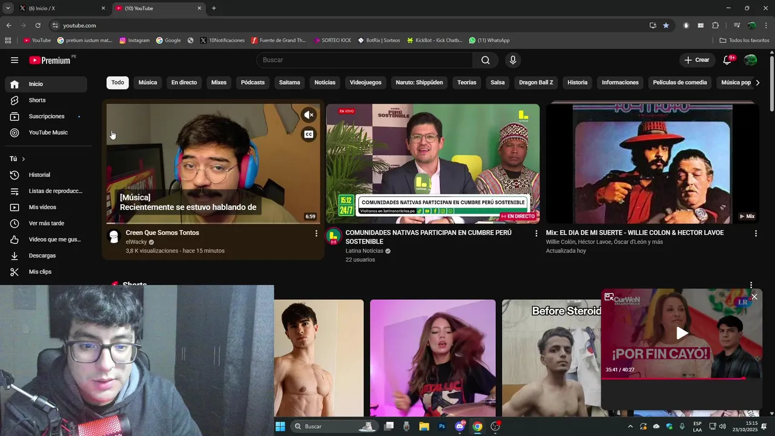Show hidden system tray icons
This screenshot has height=436, width=775.
pos(630,426)
